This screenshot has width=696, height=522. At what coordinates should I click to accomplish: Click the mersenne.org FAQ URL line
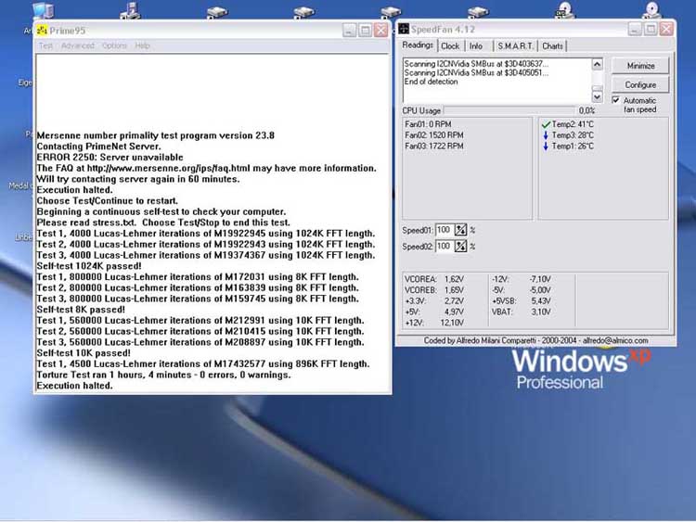tap(206, 168)
